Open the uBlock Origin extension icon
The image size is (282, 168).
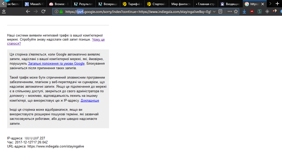pyautogui.click(x=252, y=11)
